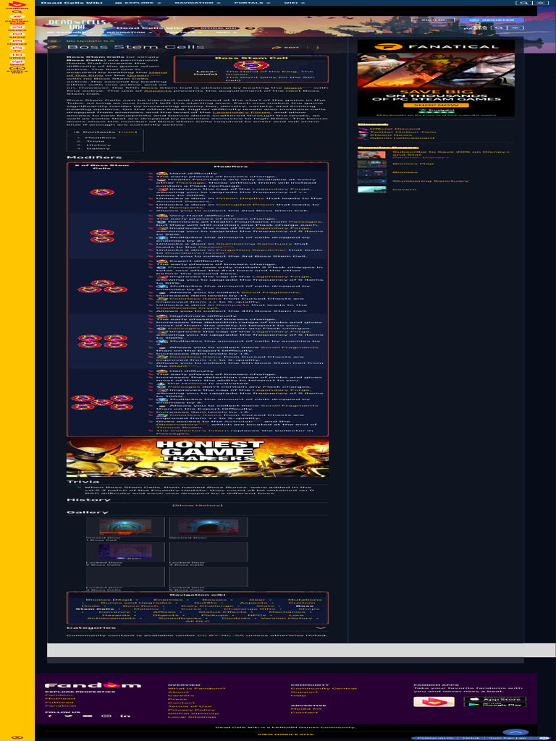Click the CC BY-NC-SA license link
Viewport: 556px width, 741px height.
[x=219, y=635]
